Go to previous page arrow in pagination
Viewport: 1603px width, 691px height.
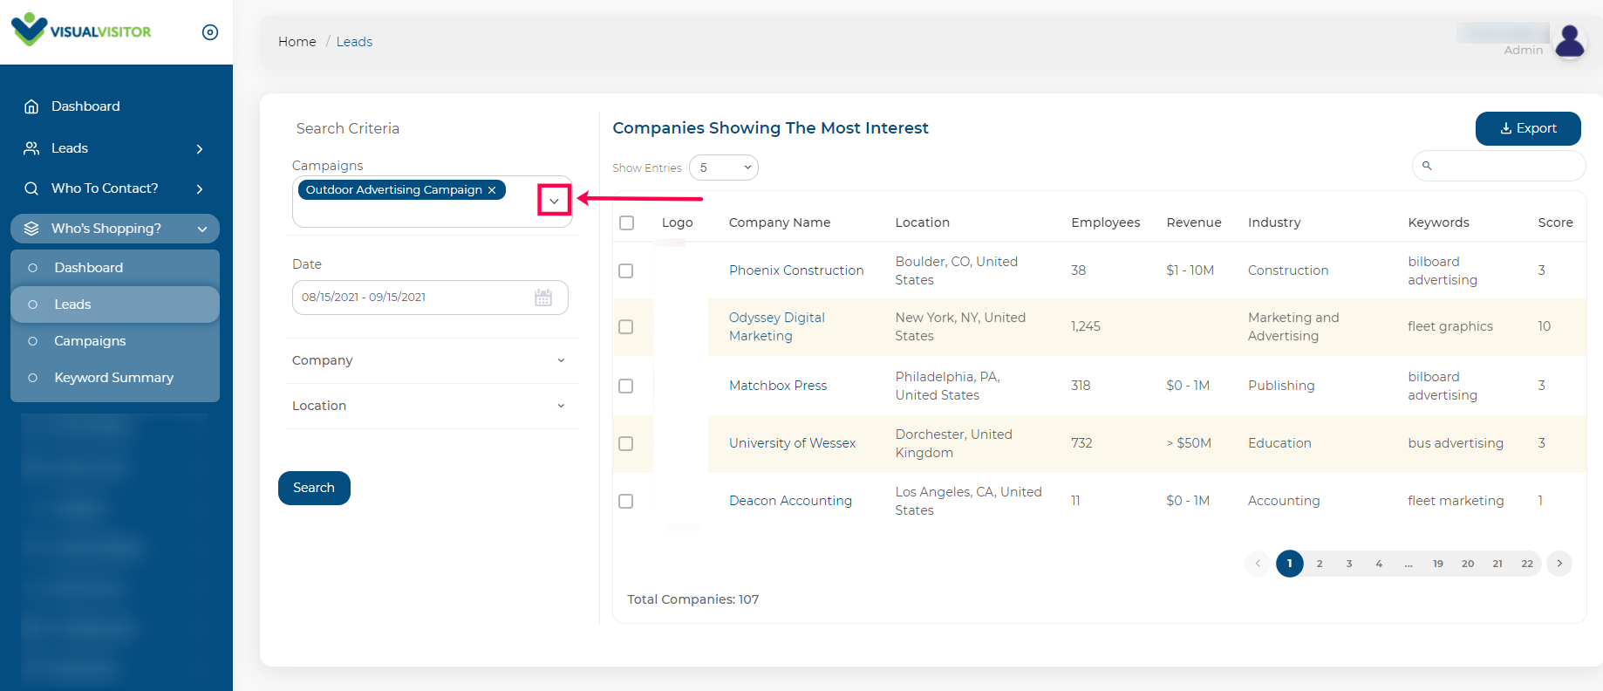tap(1258, 564)
